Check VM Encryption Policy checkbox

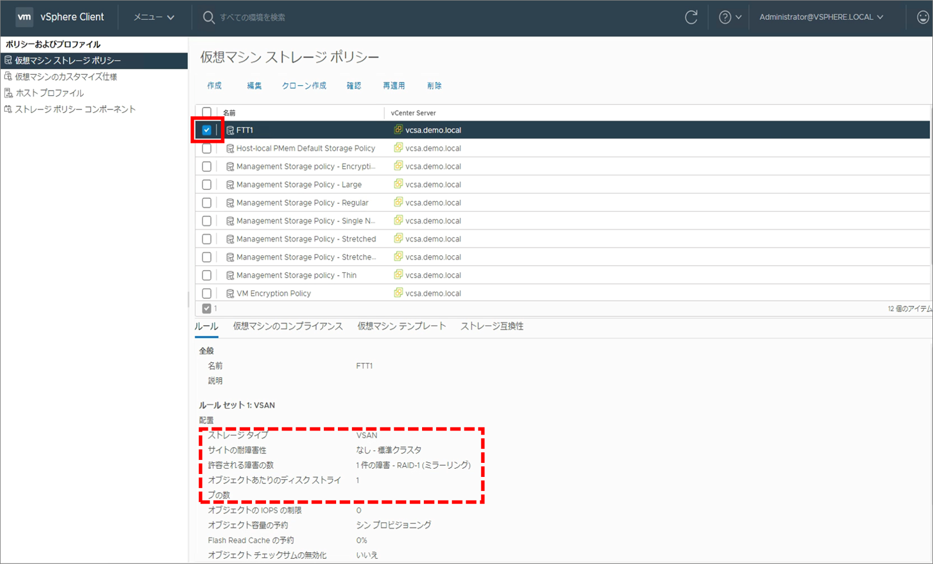click(207, 293)
